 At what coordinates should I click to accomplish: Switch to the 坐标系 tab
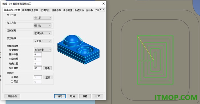click(89, 10)
